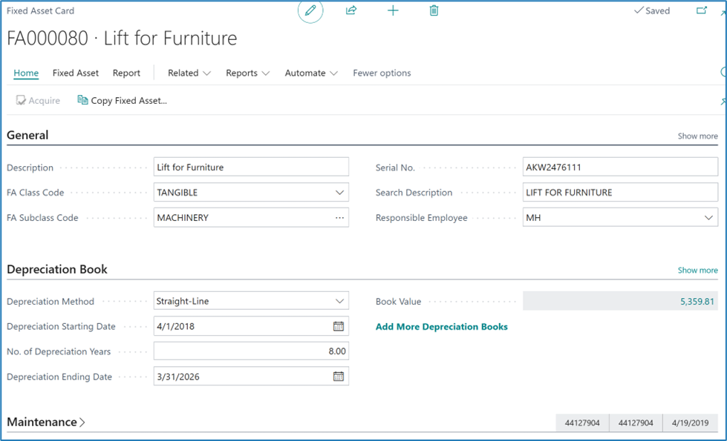This screenshot has height=441, width=727.
Task: Click the Serial No. input field
Action: (620, 167)
